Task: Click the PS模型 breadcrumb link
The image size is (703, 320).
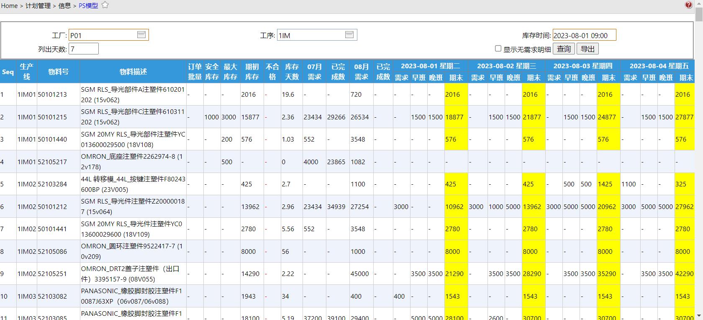Action: 88,5
